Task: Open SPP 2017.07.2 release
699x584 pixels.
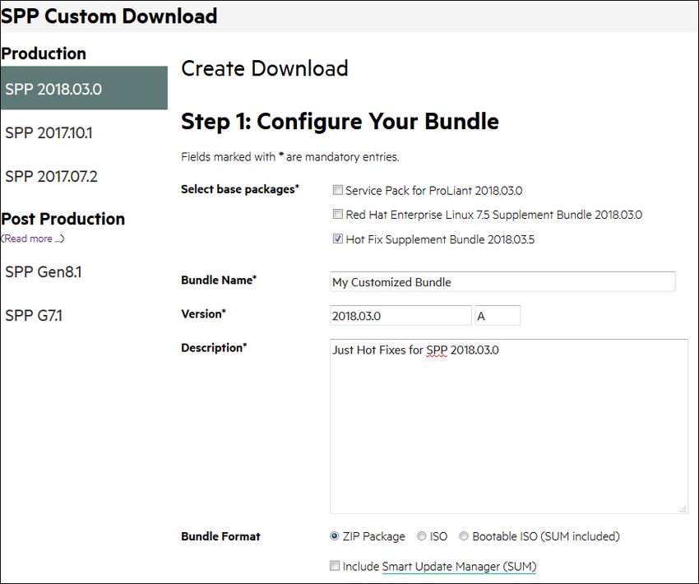Action: click(51, 177)
